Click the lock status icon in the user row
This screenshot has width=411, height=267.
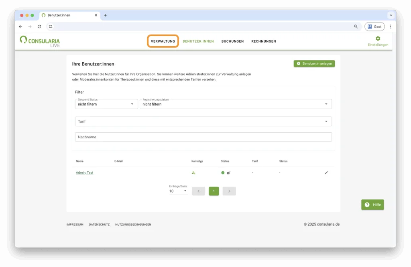pos(228,173)
